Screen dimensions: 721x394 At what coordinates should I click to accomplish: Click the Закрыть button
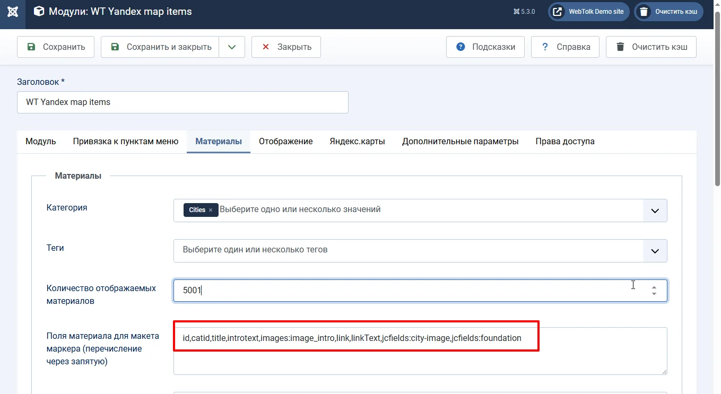coord(286,47)
